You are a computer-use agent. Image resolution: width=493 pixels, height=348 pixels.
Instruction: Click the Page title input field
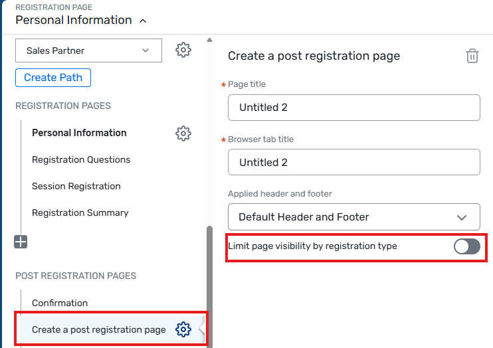(353, 108)
